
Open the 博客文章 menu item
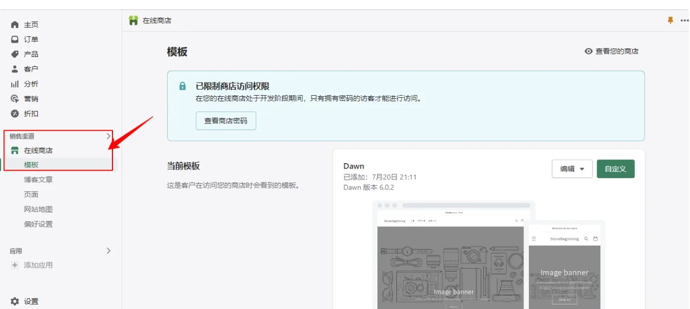[x=38, y=179]
